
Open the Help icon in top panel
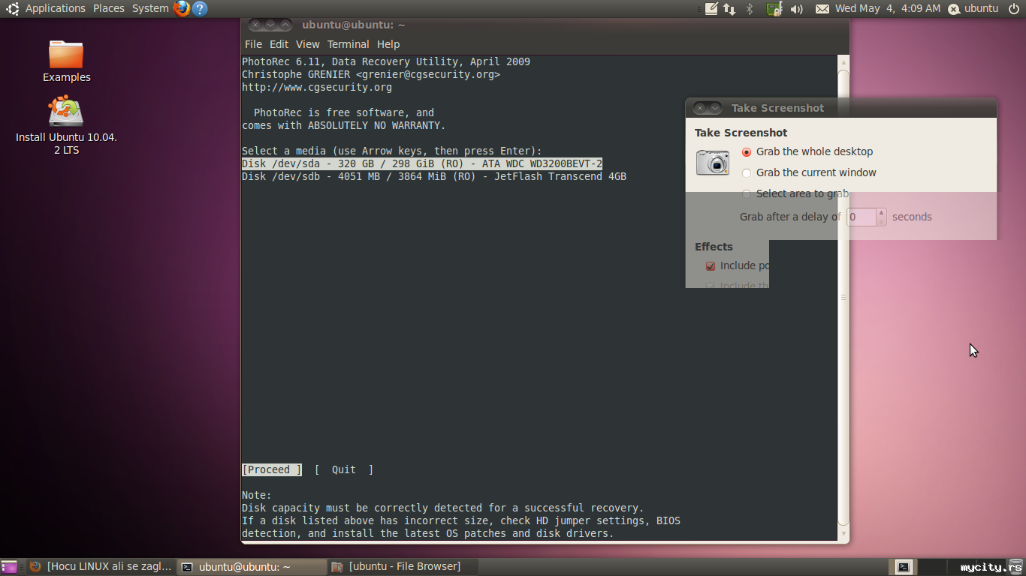(x=199, y=9)
